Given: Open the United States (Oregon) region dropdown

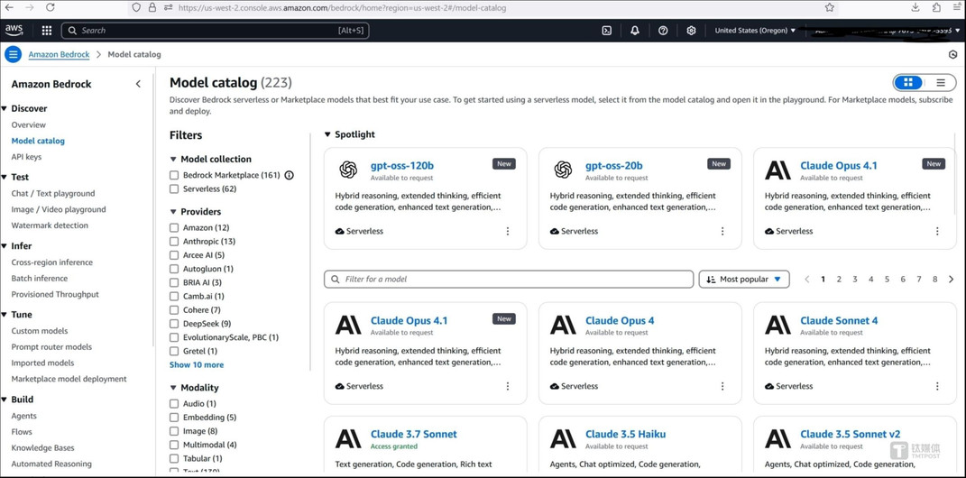Looking at the screenshot, I should 755,30.
